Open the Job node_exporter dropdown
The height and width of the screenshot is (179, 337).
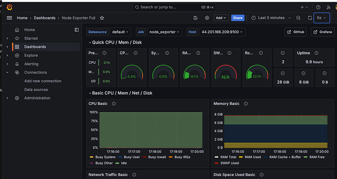164,32
